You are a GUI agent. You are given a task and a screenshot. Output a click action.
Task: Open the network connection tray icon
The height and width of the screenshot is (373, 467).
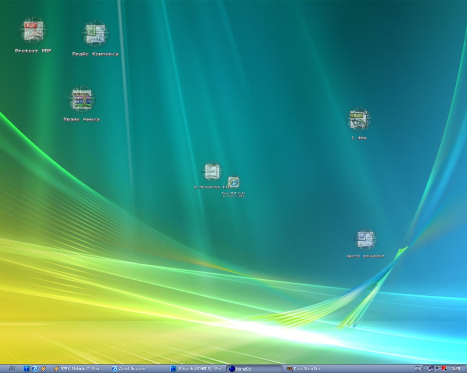431,369
